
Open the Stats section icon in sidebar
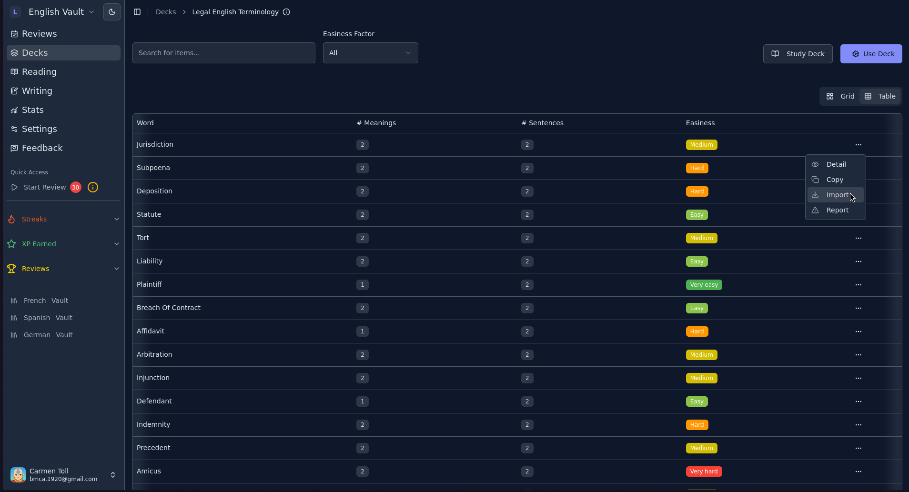tap(14, 110)
